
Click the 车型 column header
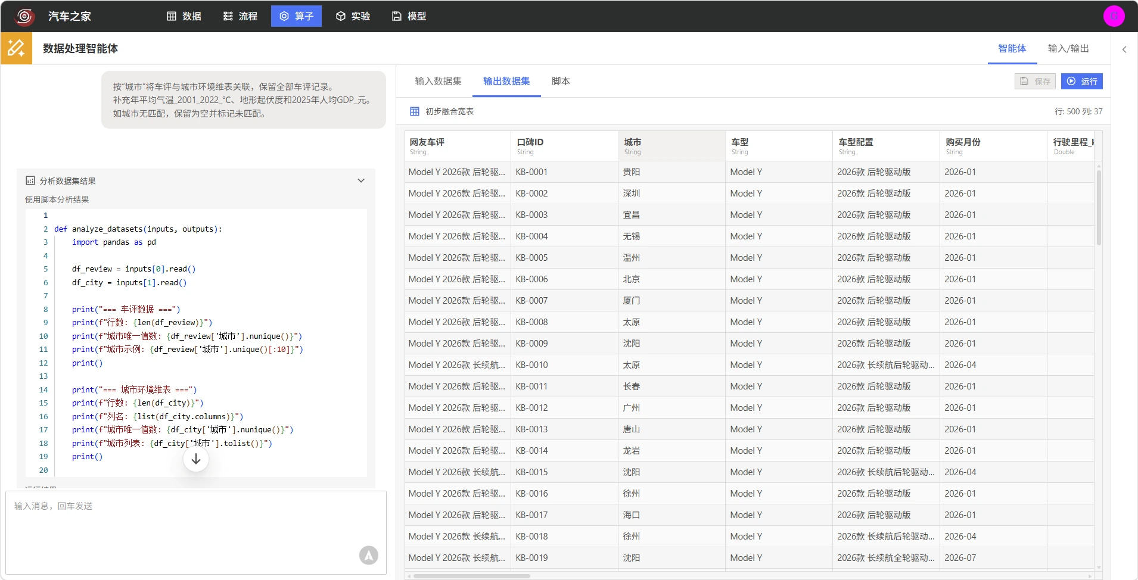coord(779,146)
